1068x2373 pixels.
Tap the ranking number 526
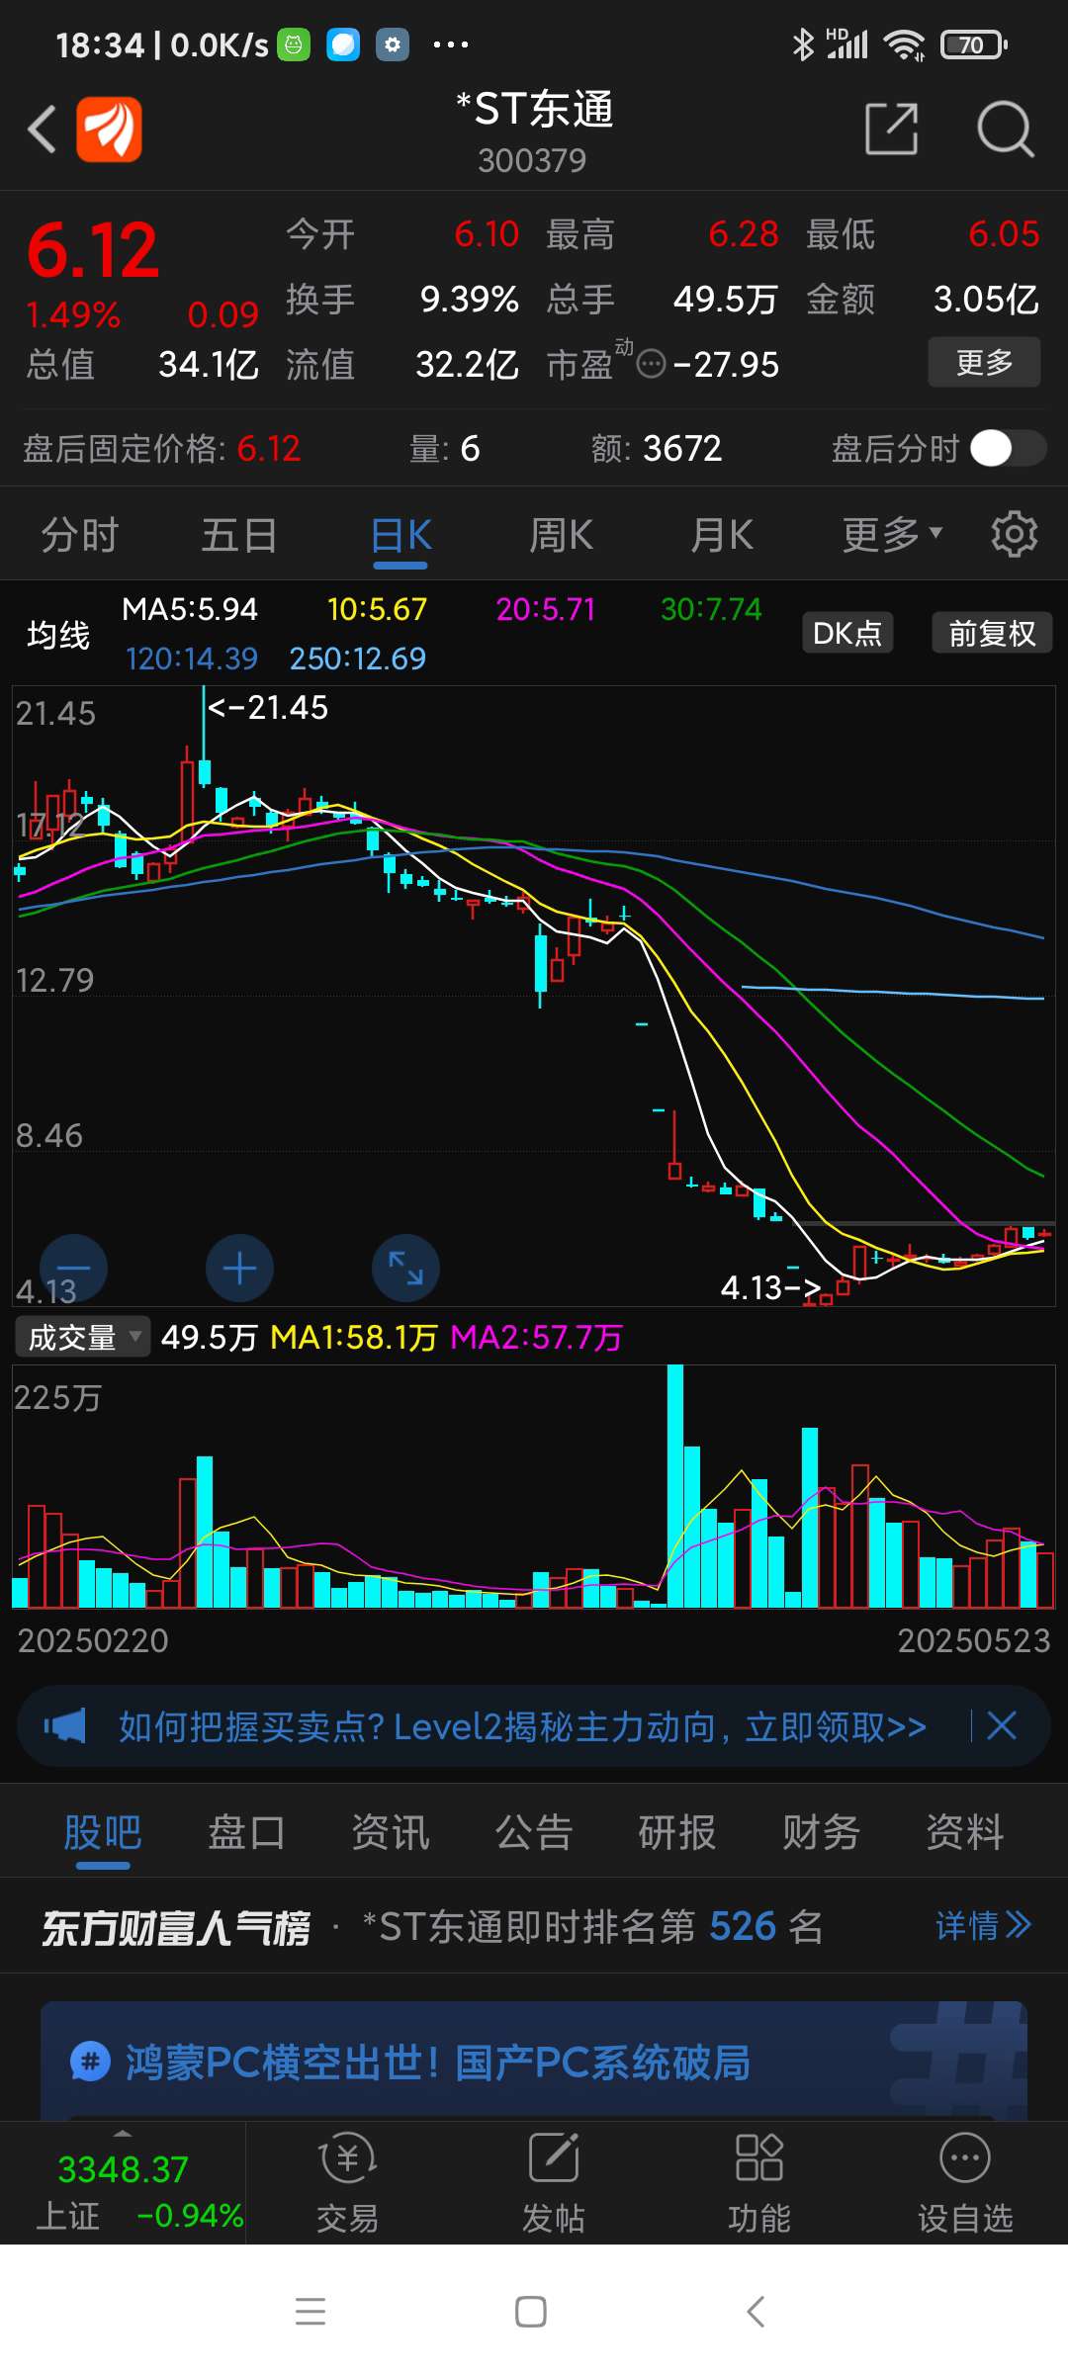click(743, 1926)
